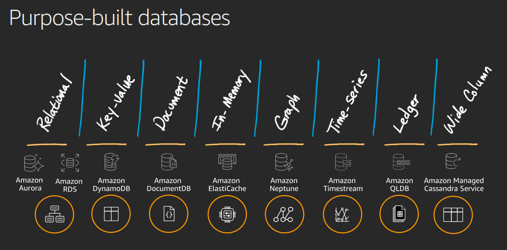Click the Amazon Managed Cassandra Service icon
Screen dimensions: 507x250
tap(453, 162)
